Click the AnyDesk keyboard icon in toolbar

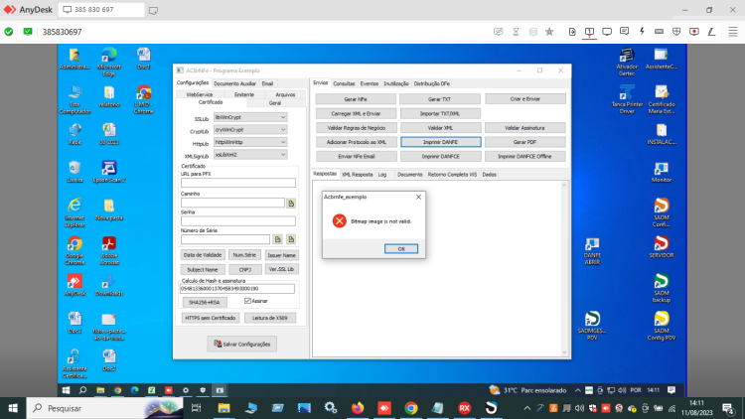click(x=659, y=32)
